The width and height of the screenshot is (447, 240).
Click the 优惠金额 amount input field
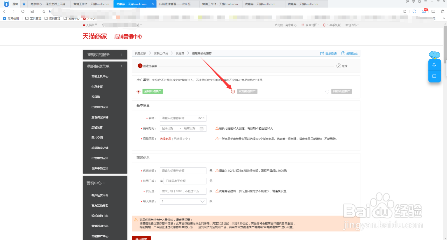pyautogui.click(x=183, y=171)
